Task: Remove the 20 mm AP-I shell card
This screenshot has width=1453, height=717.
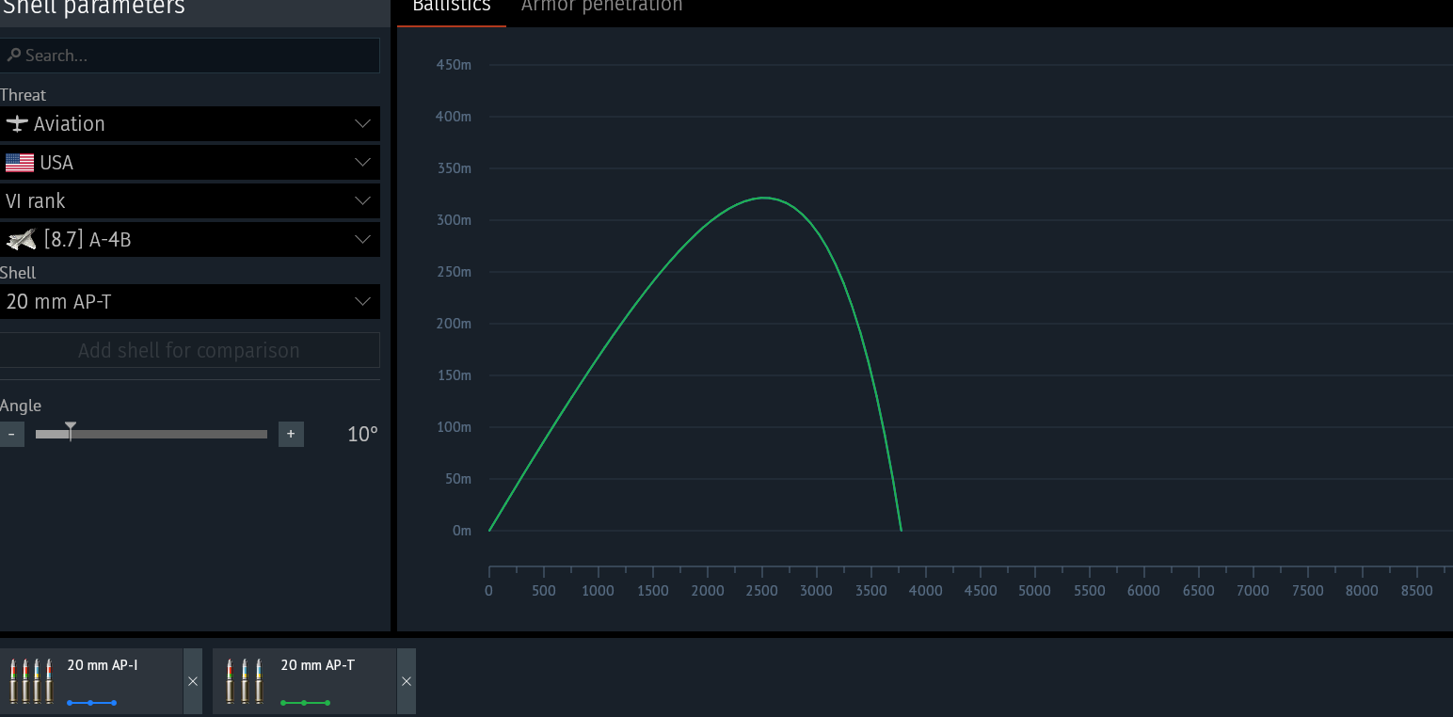Action: pos(193,681)
